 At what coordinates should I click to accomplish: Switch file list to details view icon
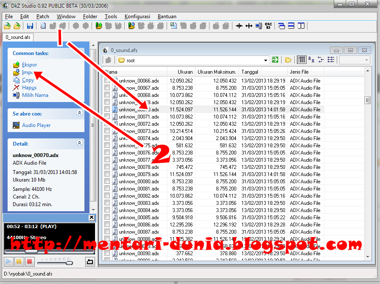pos(302,60)
